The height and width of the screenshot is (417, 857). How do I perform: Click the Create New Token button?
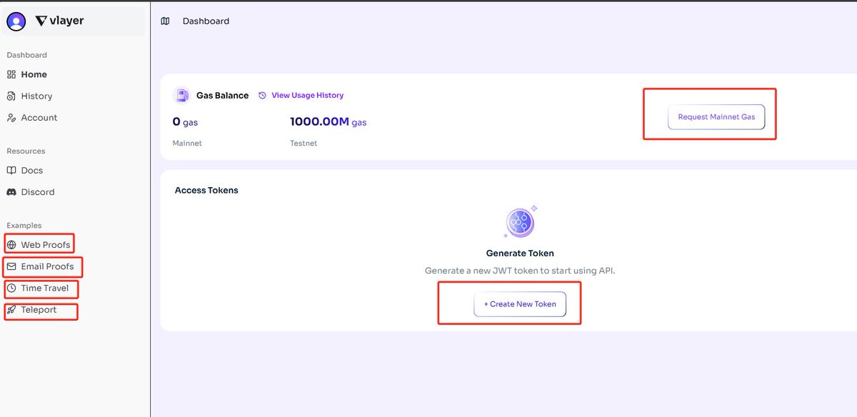pyautogui.click(x=520, y=304)
